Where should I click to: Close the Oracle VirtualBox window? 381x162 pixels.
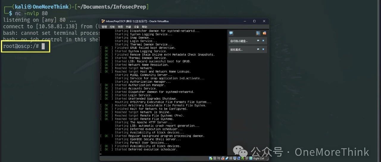(x=264, y=21)
